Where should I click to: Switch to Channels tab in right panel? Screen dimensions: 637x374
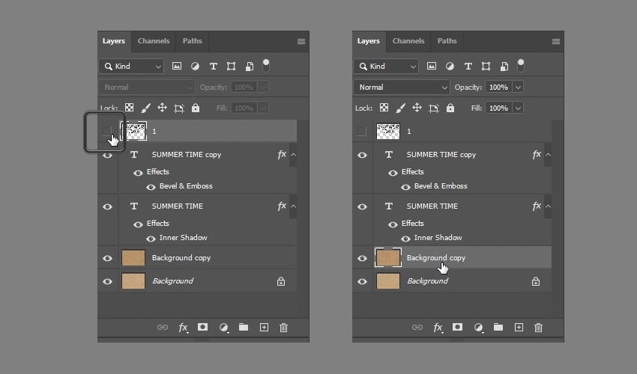pyautogui.click(x=408, y=41)
